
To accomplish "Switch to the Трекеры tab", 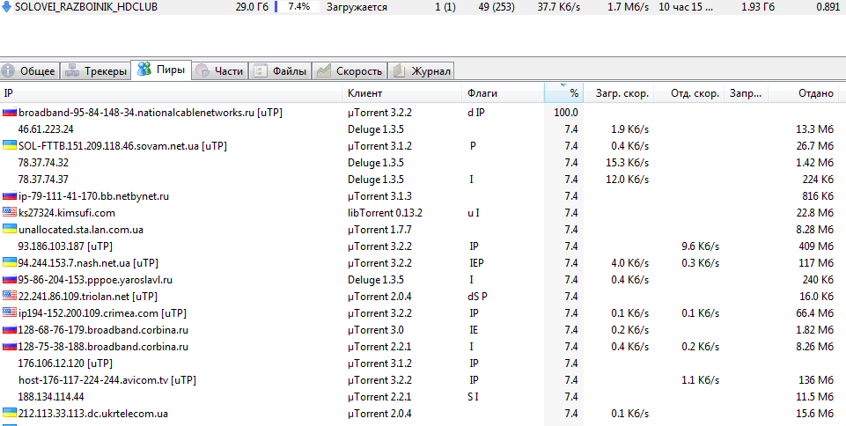I will [x=95, y=70].
